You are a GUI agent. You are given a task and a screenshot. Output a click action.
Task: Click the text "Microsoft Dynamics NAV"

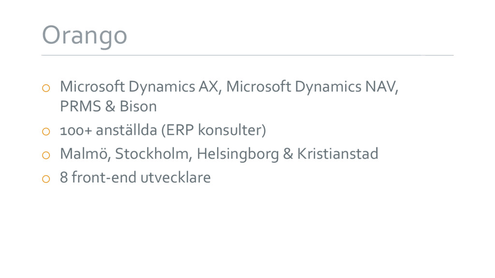tap(311, 87)
